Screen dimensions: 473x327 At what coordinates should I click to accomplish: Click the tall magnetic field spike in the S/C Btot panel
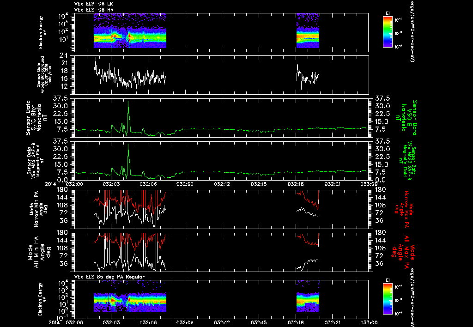[x=128, y=116]
